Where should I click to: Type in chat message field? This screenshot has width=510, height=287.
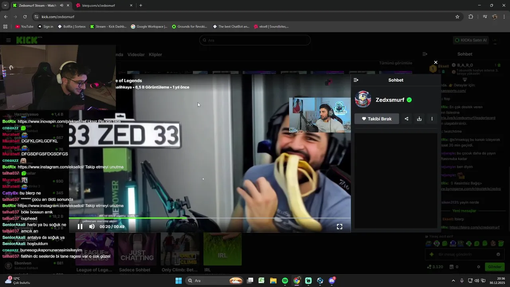pos(464,254)
